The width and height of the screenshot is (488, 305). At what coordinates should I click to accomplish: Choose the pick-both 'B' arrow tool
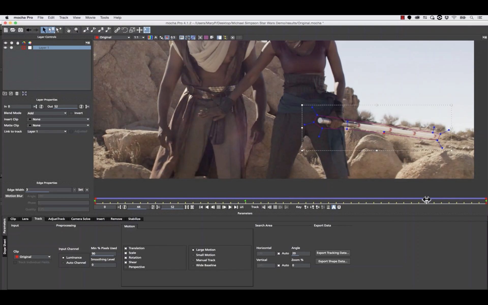point(51,30)
